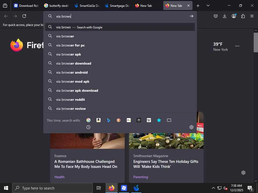Choose suggestion 'via browser reddit'

tap(120, 100)
